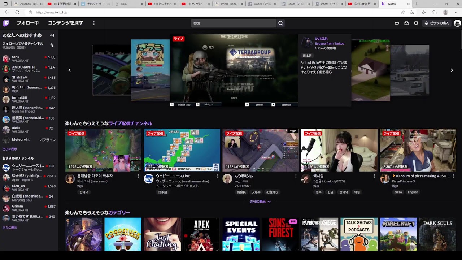The height and width of the screenshot is (260, 462).
Task: Open the notifications inbox icon
Action: coord(406,23)
